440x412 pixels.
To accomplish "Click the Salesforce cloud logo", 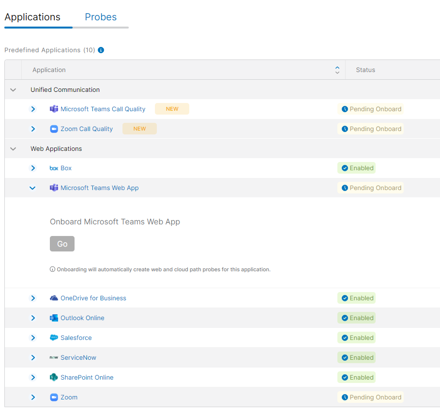I will tap(54, 338).
